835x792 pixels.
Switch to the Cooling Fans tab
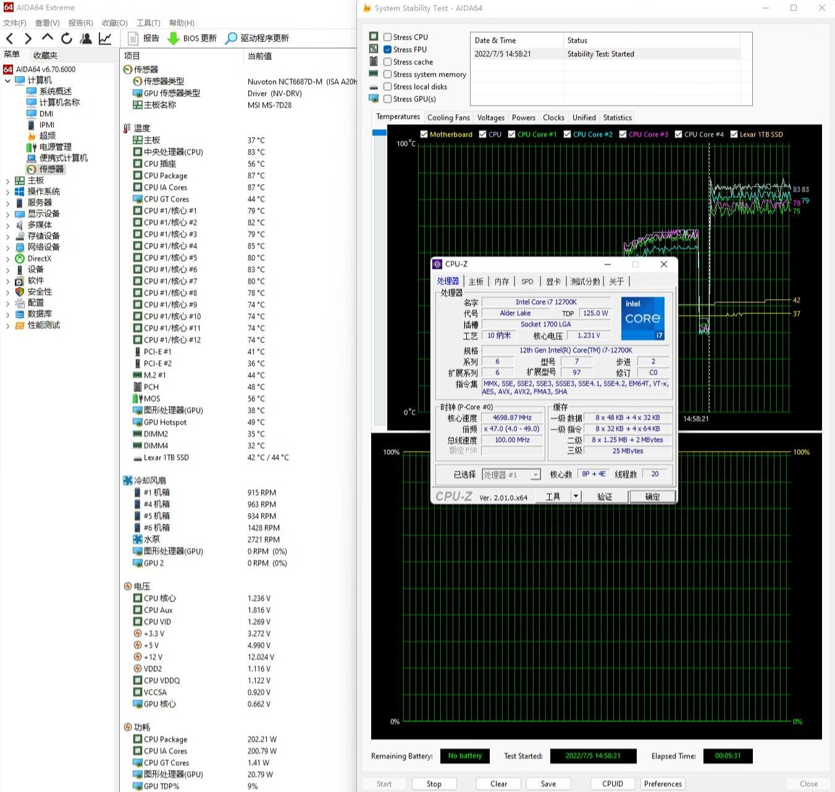tap(448, 117)
